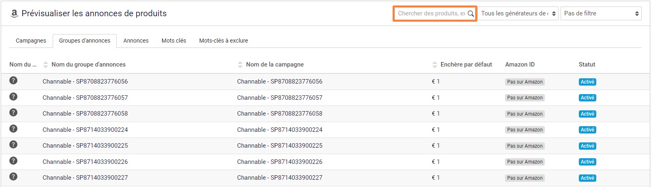
Task: Open the Tous les générateurs dropdown
Action: 518,13
